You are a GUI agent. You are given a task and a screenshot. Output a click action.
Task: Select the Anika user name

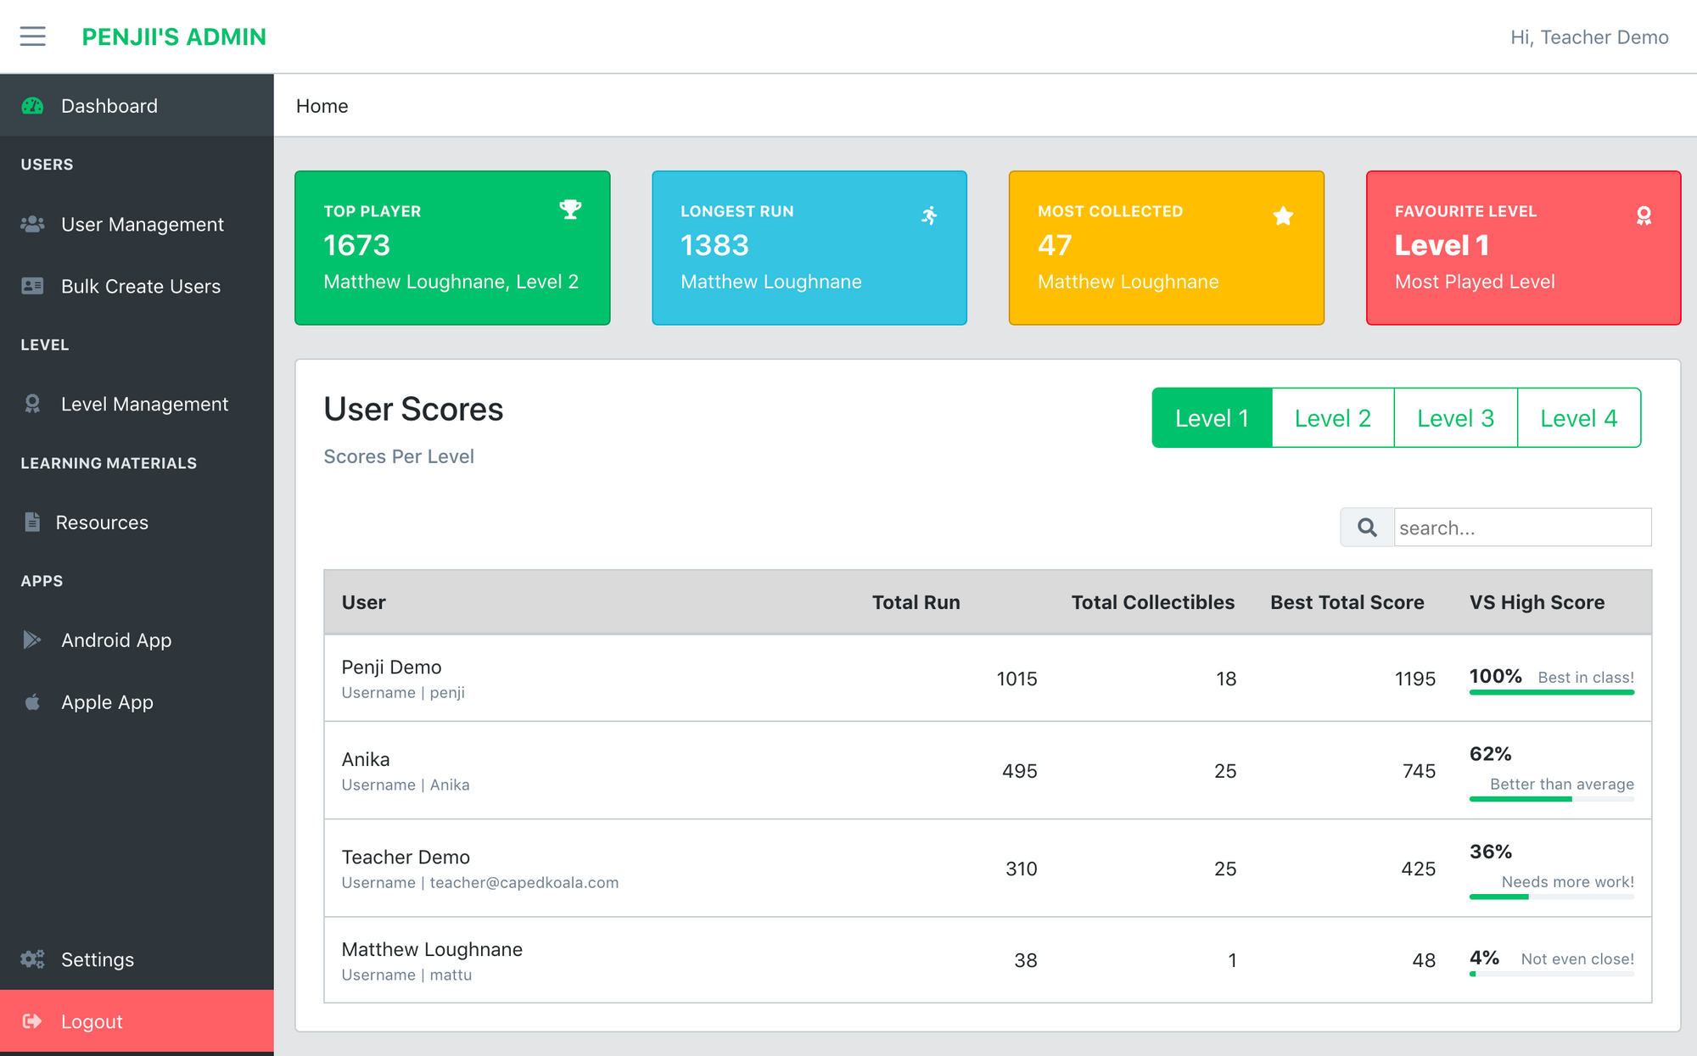[366, 759]
